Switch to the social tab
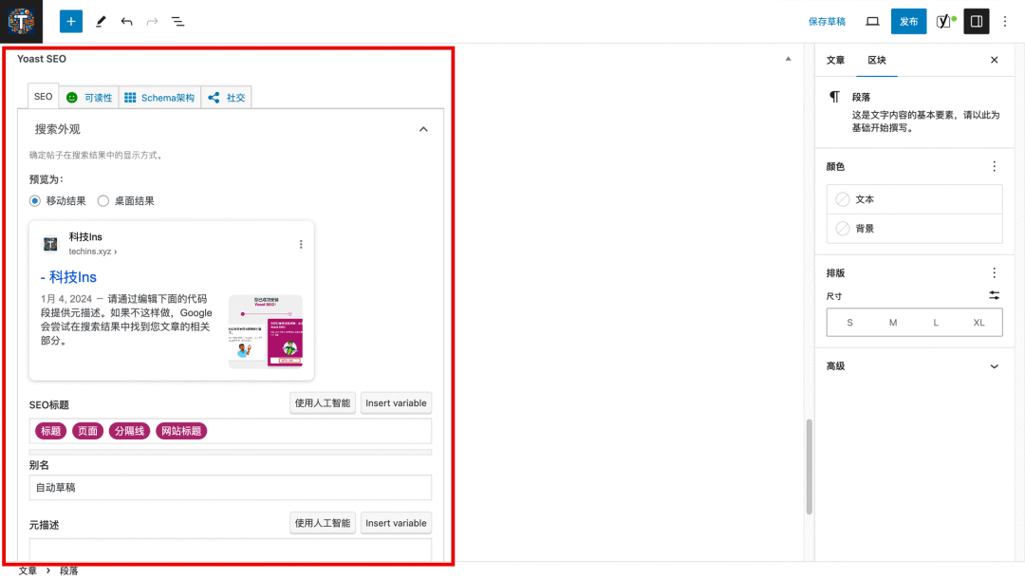Image resolution: width=1025 pixels, height=579 pixels. coord(226,98)
